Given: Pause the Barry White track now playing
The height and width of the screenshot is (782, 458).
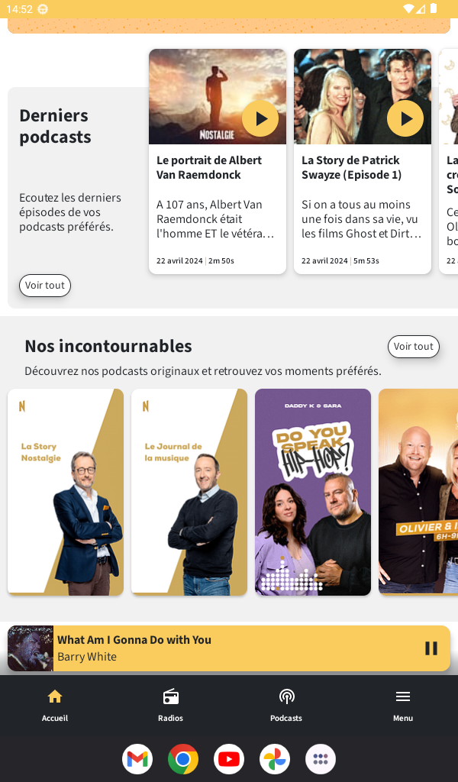Looking at the screenshot, I should point(431,648).
